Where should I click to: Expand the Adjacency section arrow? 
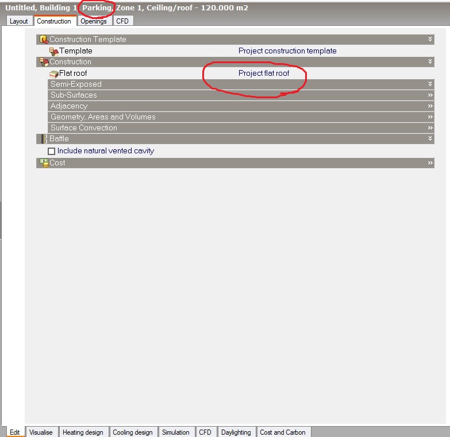(430, 106)
